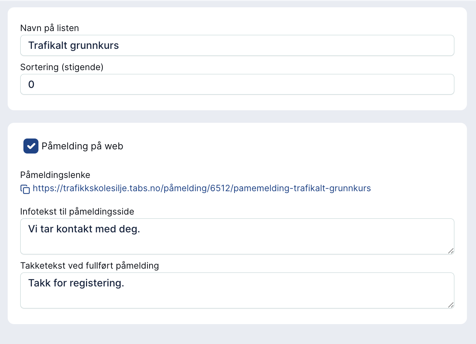476x344 pixels.
Task: Click the Påmeldingslenke label
Action: [x=55, y=175]
